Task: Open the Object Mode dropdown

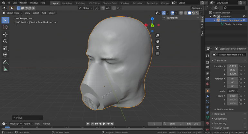Action: click(x=12, y=13)
